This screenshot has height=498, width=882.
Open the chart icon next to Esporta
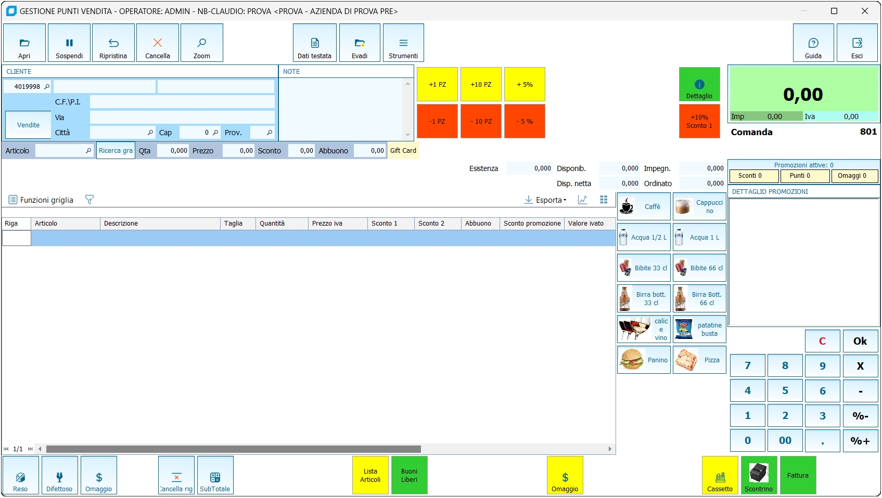(x=583, y=200)
